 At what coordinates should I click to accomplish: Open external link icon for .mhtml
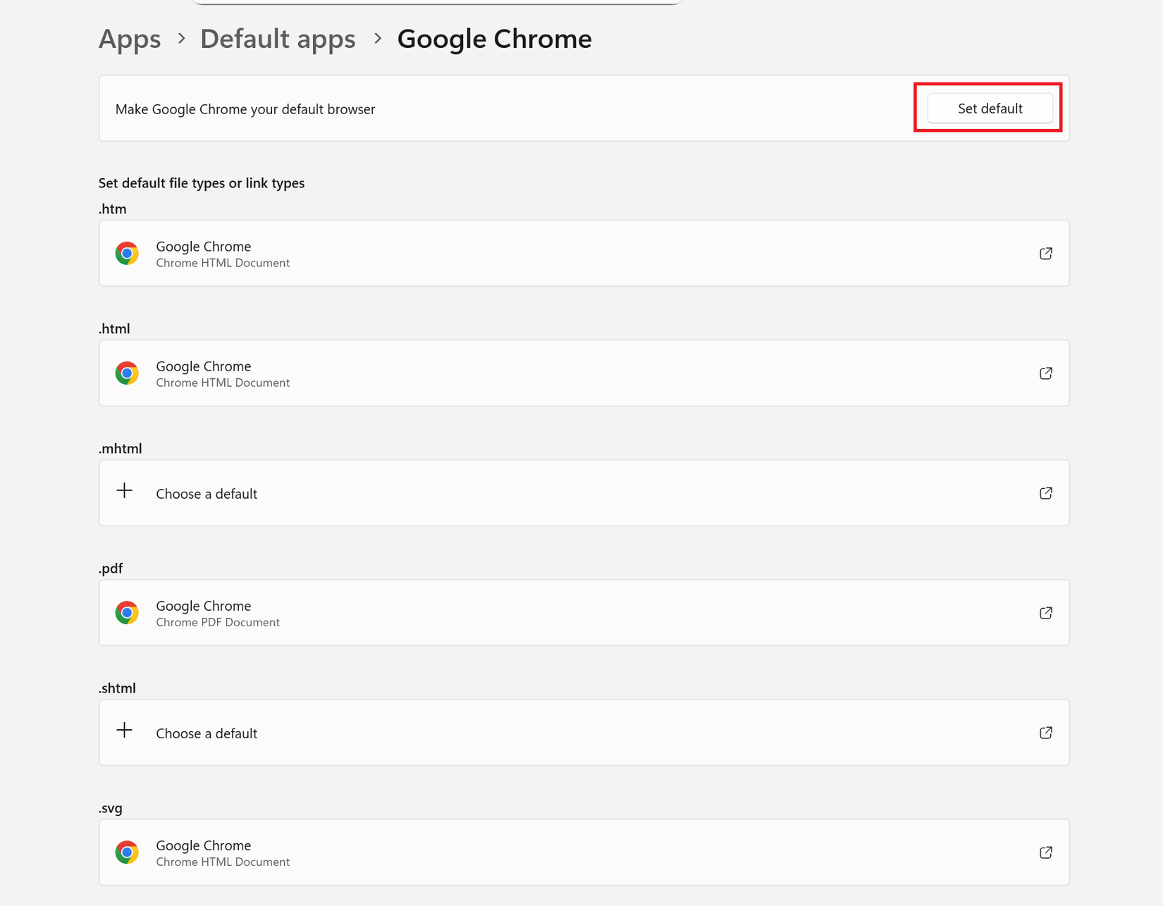[x=1046, y=493]
